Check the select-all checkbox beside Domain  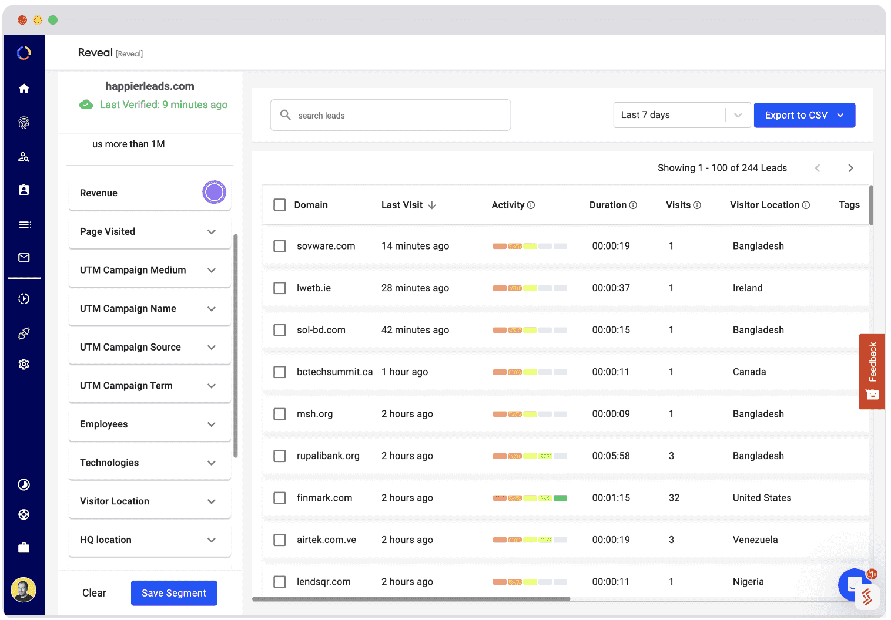pos(280,205)
